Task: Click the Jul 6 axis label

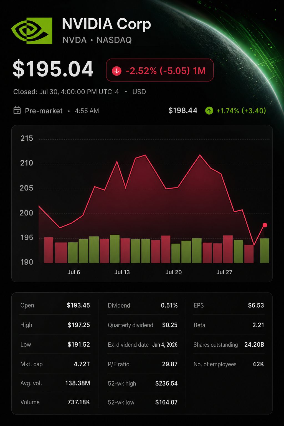Action: (x=74, y=272)
